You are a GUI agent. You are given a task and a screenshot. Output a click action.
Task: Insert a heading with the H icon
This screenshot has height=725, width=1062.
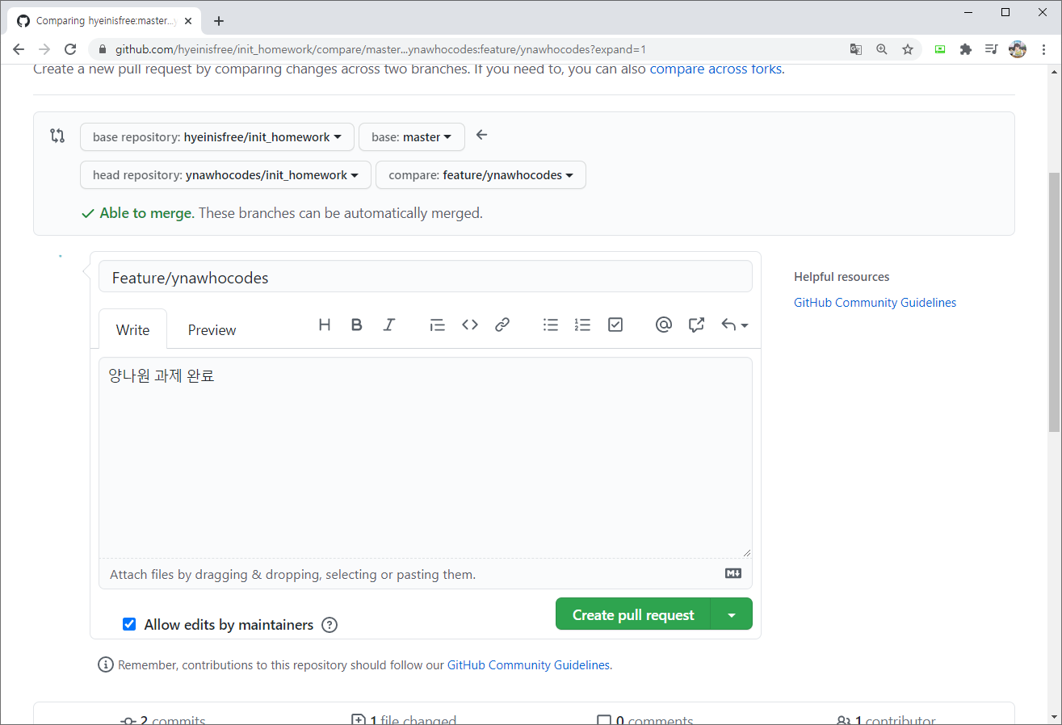click(325, 325)
